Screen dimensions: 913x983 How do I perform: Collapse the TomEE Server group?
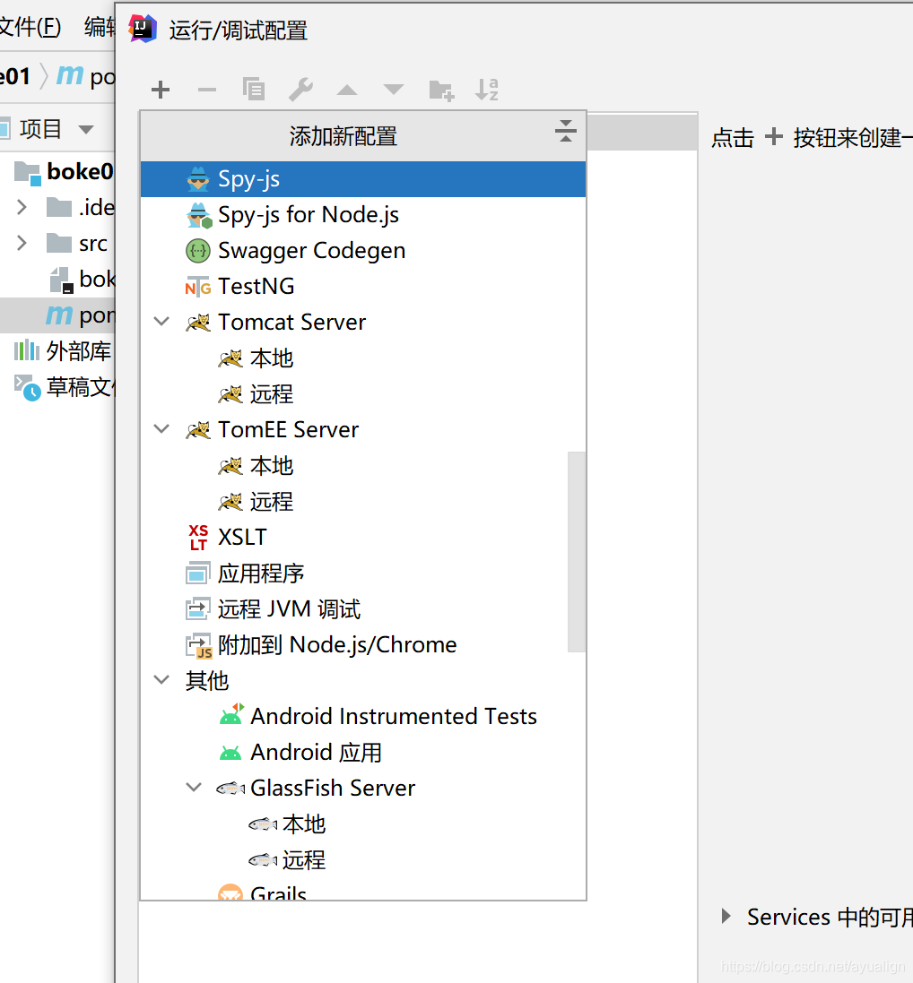point(162,429)
